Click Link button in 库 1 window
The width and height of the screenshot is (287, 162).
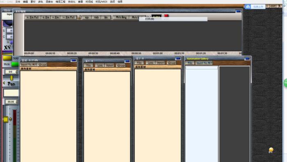pyautogui.click(x=100, y=65)
